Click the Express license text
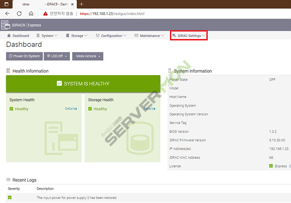 [281, 166]
